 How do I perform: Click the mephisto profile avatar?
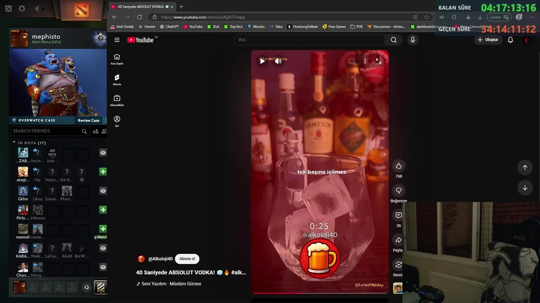(x=19, y=39)
